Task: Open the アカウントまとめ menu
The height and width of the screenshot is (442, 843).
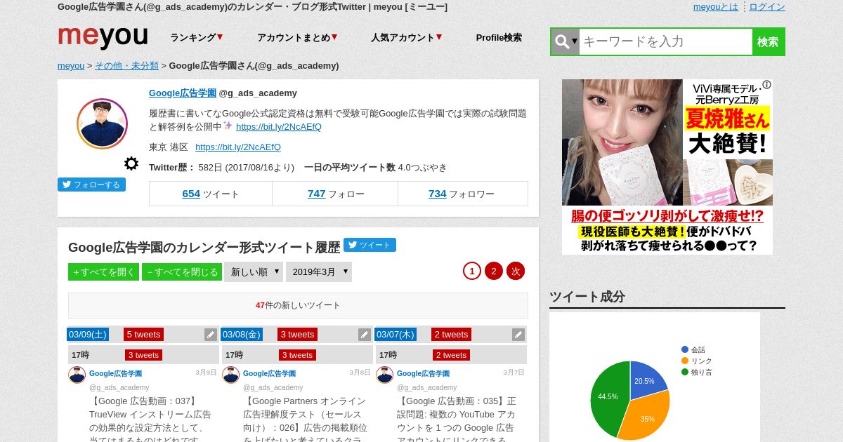Action: coord(297,38)
